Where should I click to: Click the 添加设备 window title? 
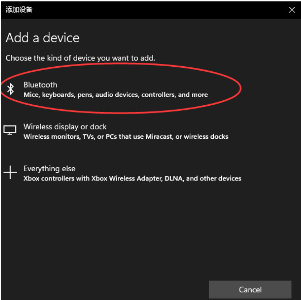pyautogui.click(x=19, y=10)
